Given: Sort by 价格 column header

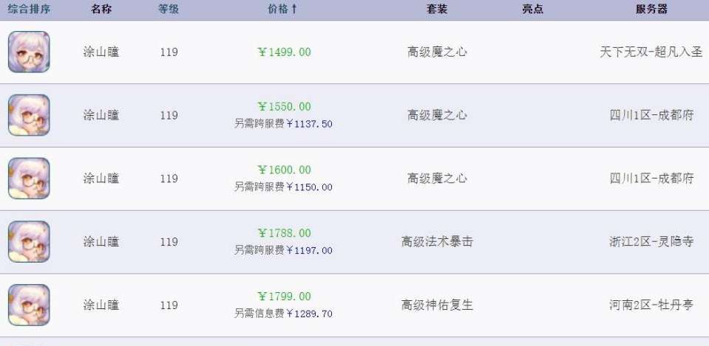Looking at the screenshot, I should click(x=282, y=9).
